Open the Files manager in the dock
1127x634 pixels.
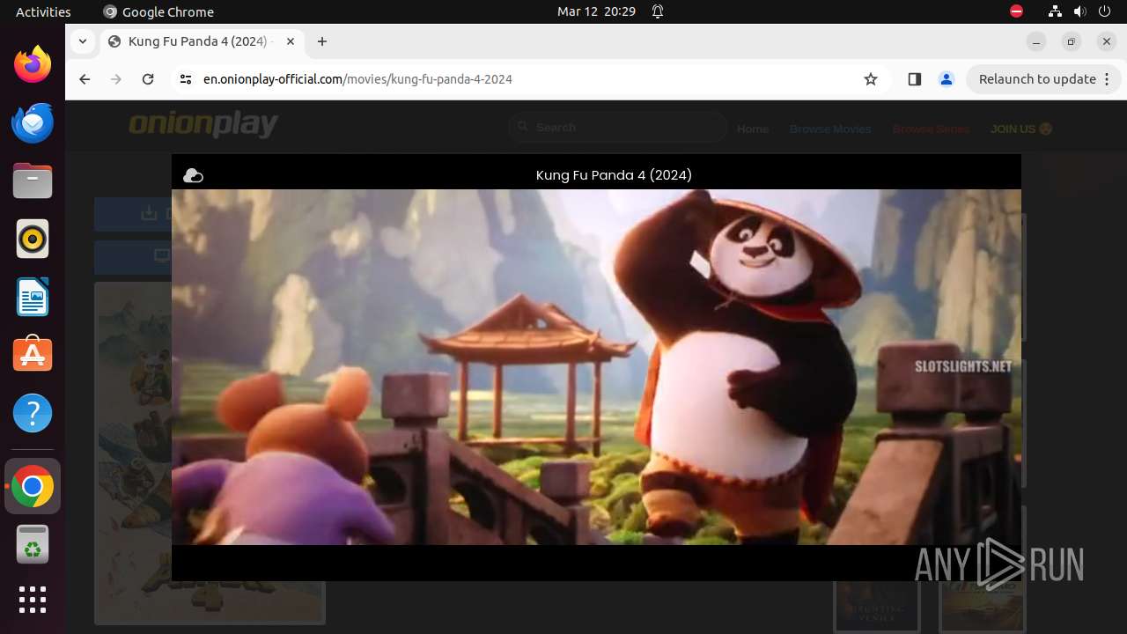33,181
